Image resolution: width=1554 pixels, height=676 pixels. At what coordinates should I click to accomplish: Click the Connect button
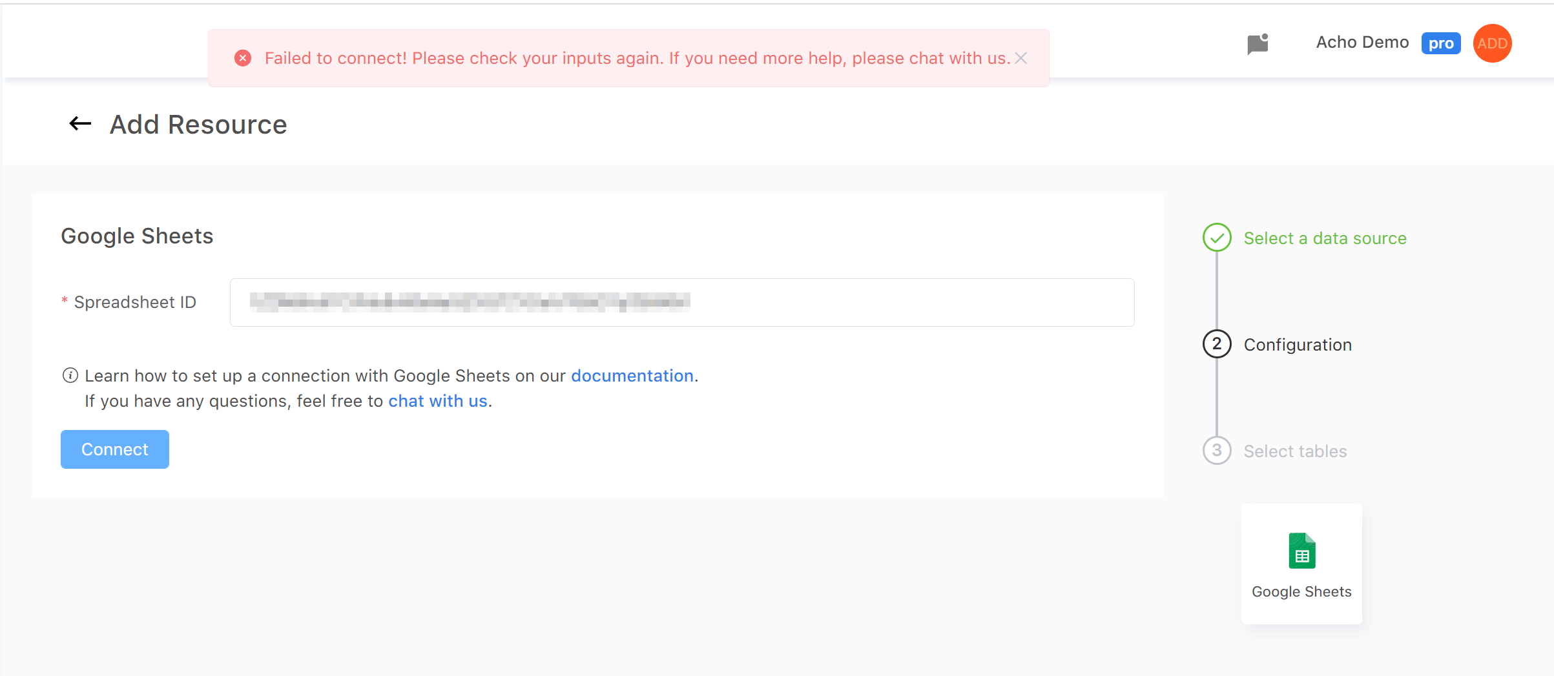(115, 449)
